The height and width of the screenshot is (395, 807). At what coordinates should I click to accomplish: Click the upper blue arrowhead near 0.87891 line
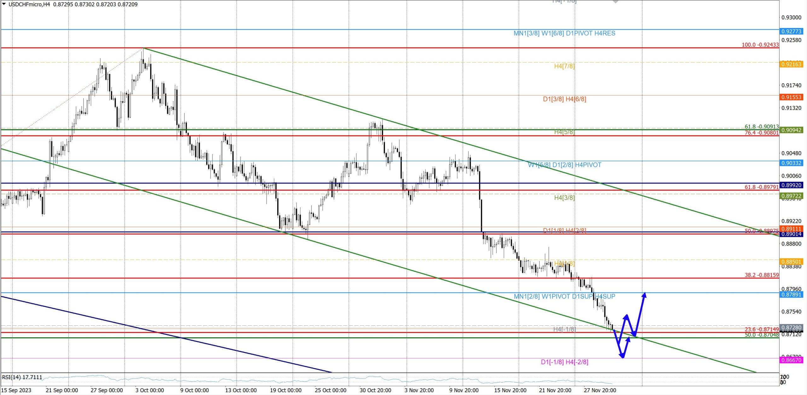(644, 295)
